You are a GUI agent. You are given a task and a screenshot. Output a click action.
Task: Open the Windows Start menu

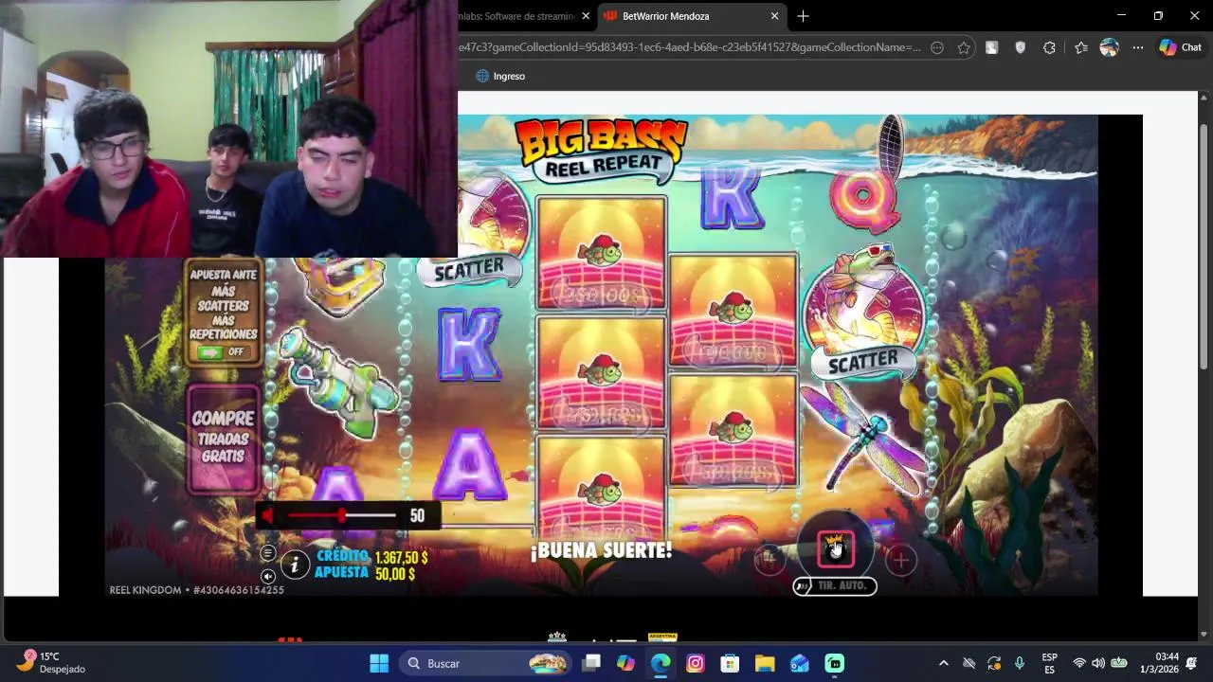pos(379,663)
